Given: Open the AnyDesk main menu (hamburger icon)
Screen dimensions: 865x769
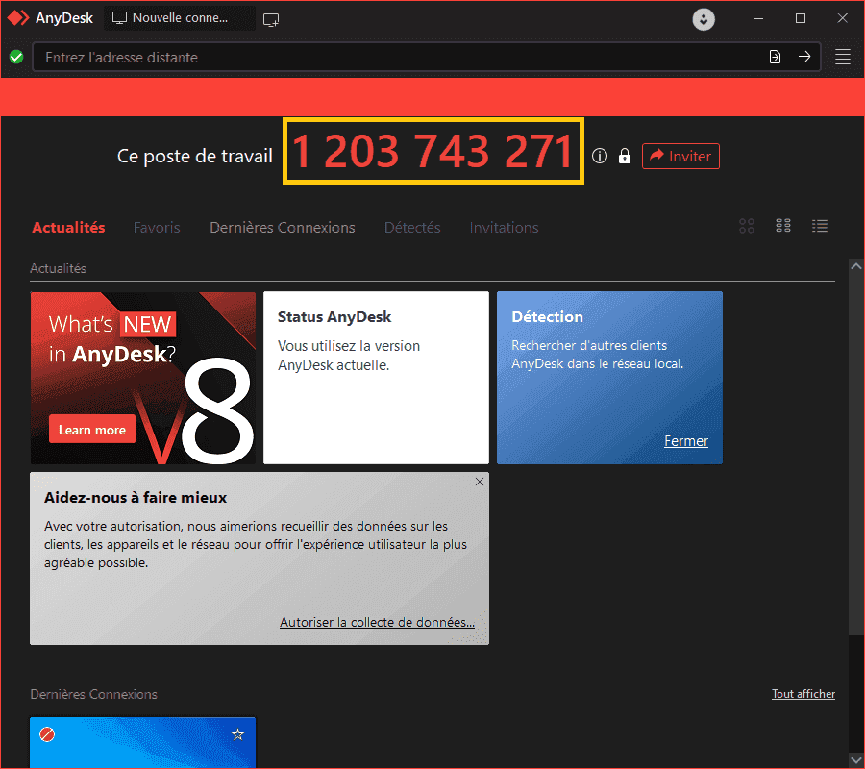Looking at the screenshot, I should pos(843,57).
